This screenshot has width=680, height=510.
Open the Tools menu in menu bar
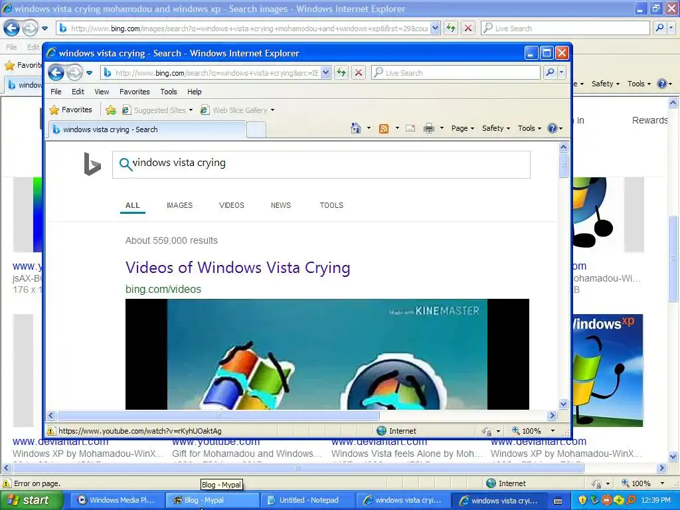pyautogui.click(x=168, y=92)
